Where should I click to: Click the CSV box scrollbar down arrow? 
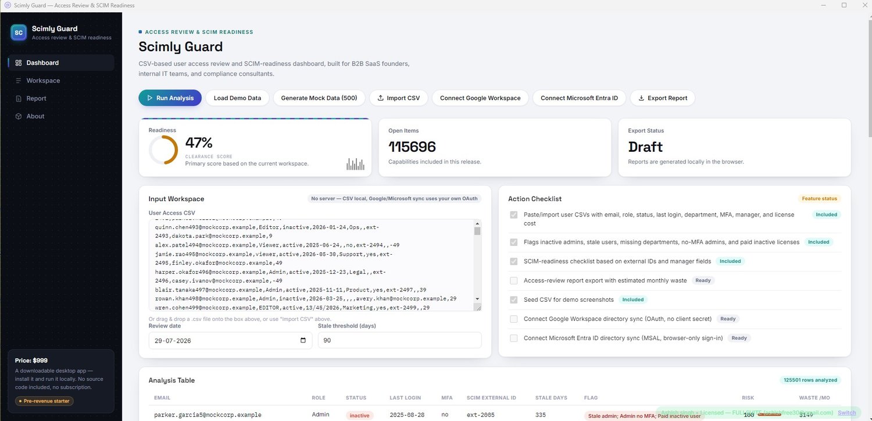[x=477, y=298]
